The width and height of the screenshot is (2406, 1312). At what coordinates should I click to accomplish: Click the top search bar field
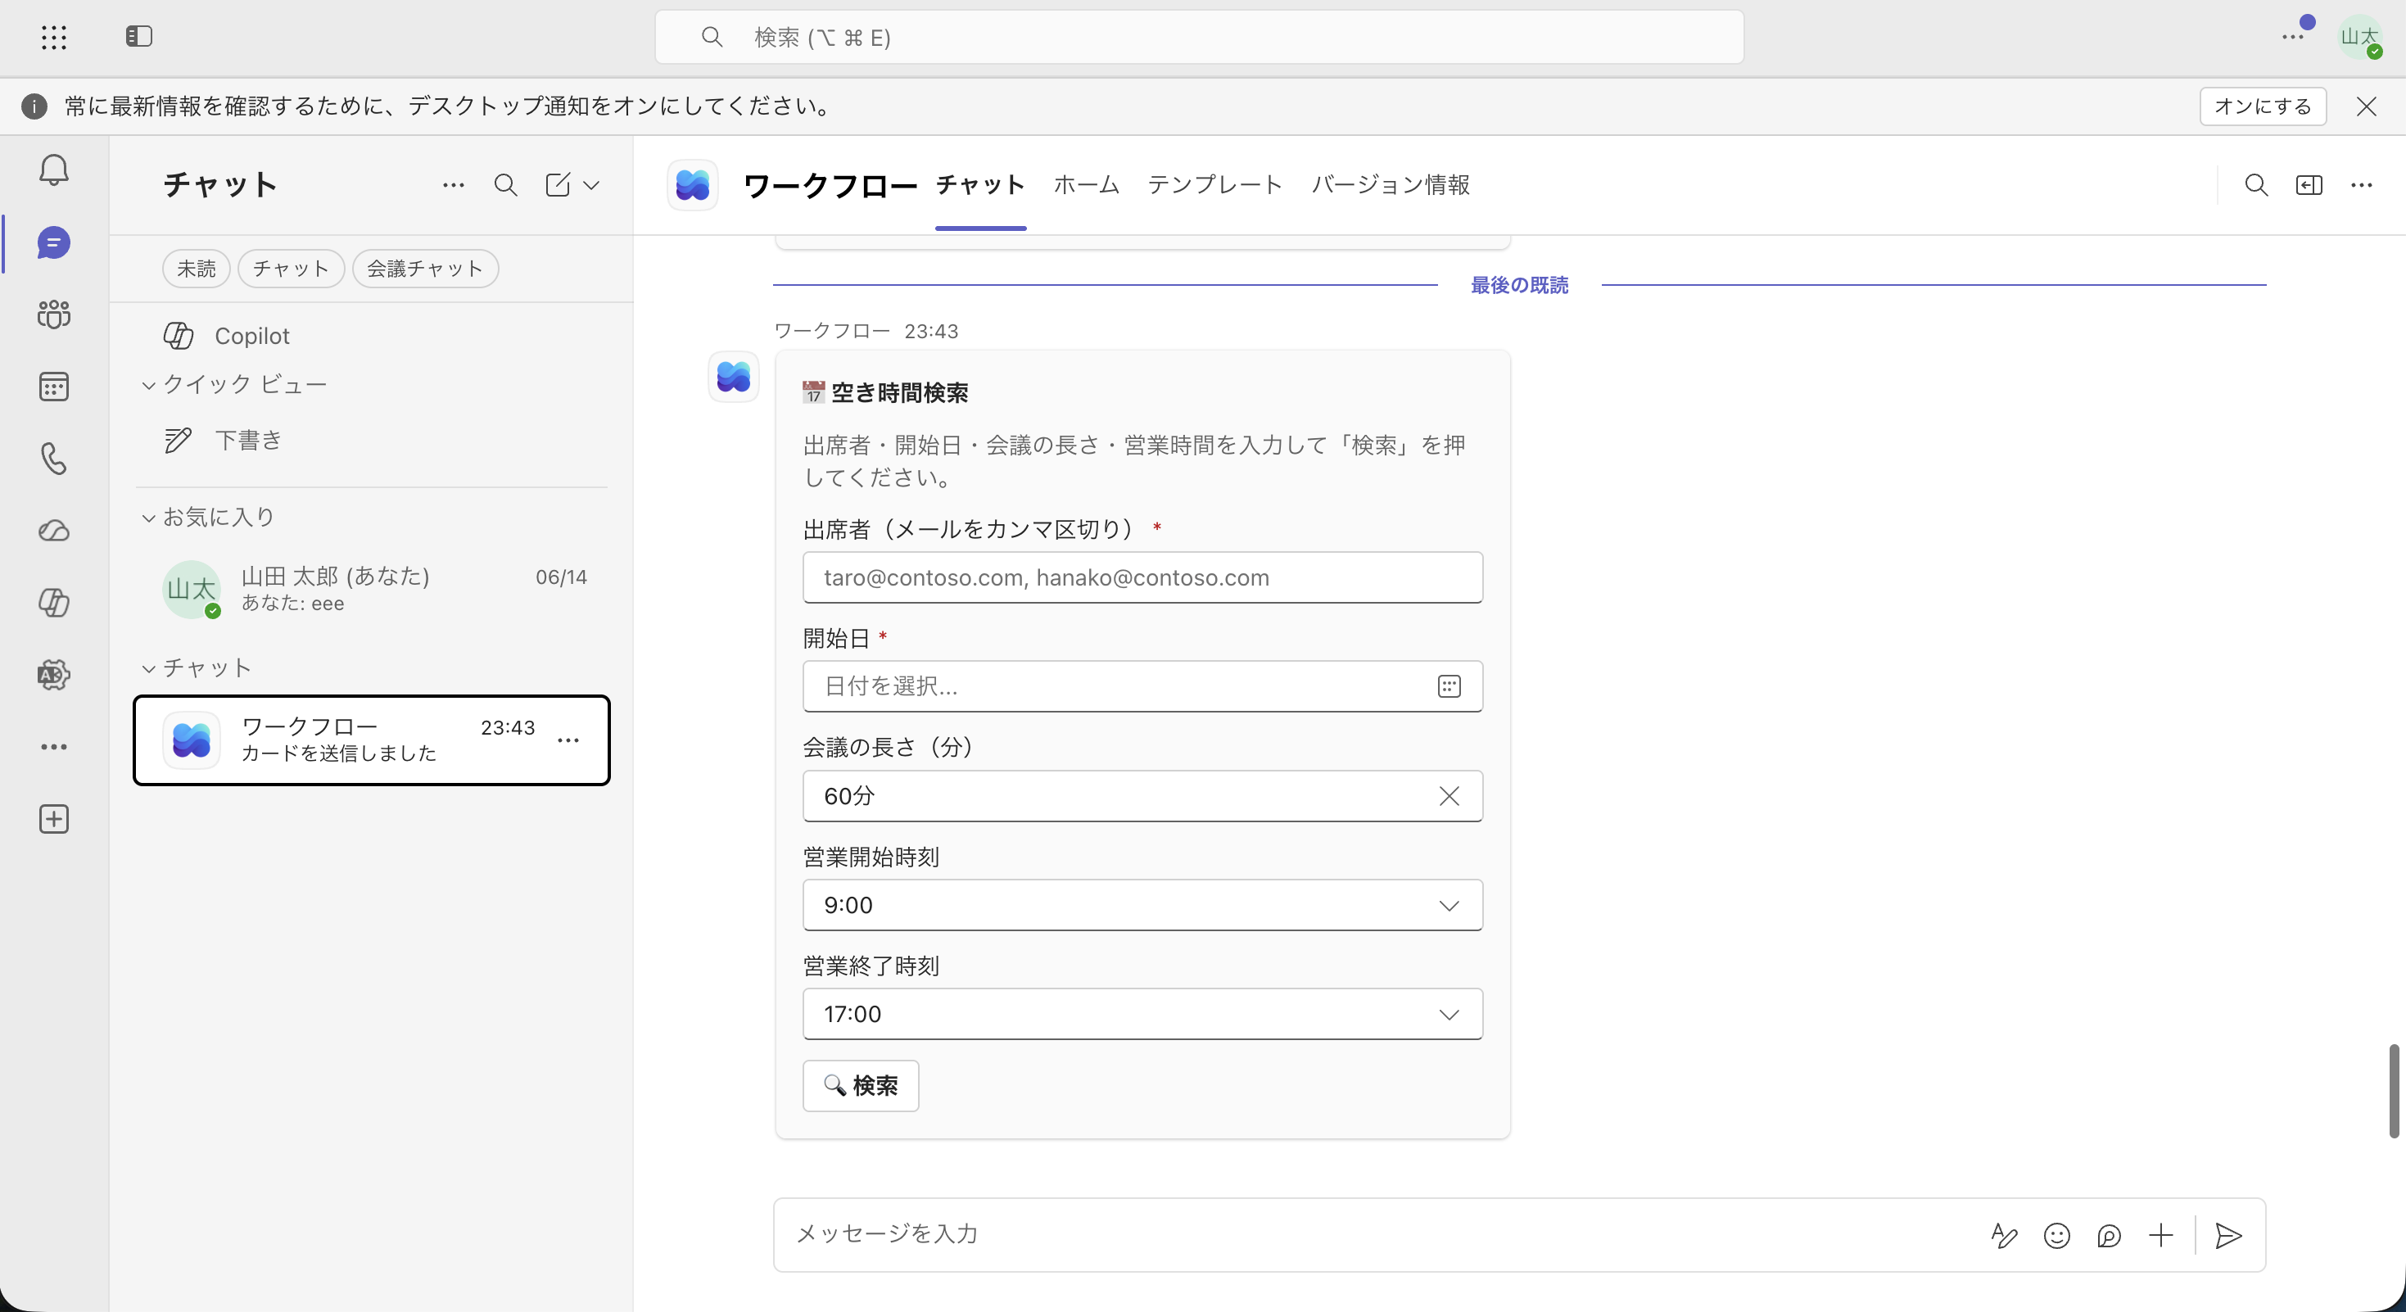[x=1199, y=38]
